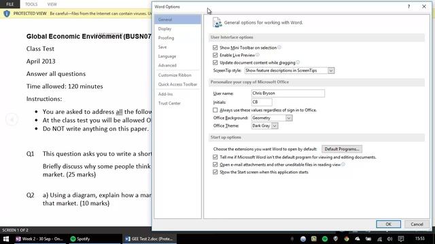Click the 'Q2' label in document
This screenshot has height=244, width=435.
pos(30,195)
